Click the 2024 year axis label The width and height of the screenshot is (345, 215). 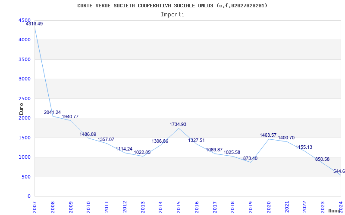(x=341, y=207)
